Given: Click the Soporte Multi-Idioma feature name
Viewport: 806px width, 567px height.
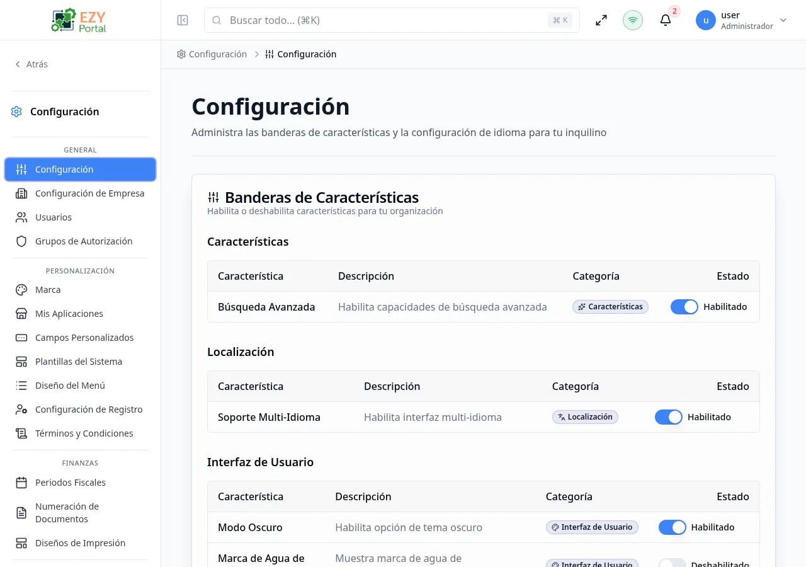Looking at the screenshot, I should (x=269, y=417).
